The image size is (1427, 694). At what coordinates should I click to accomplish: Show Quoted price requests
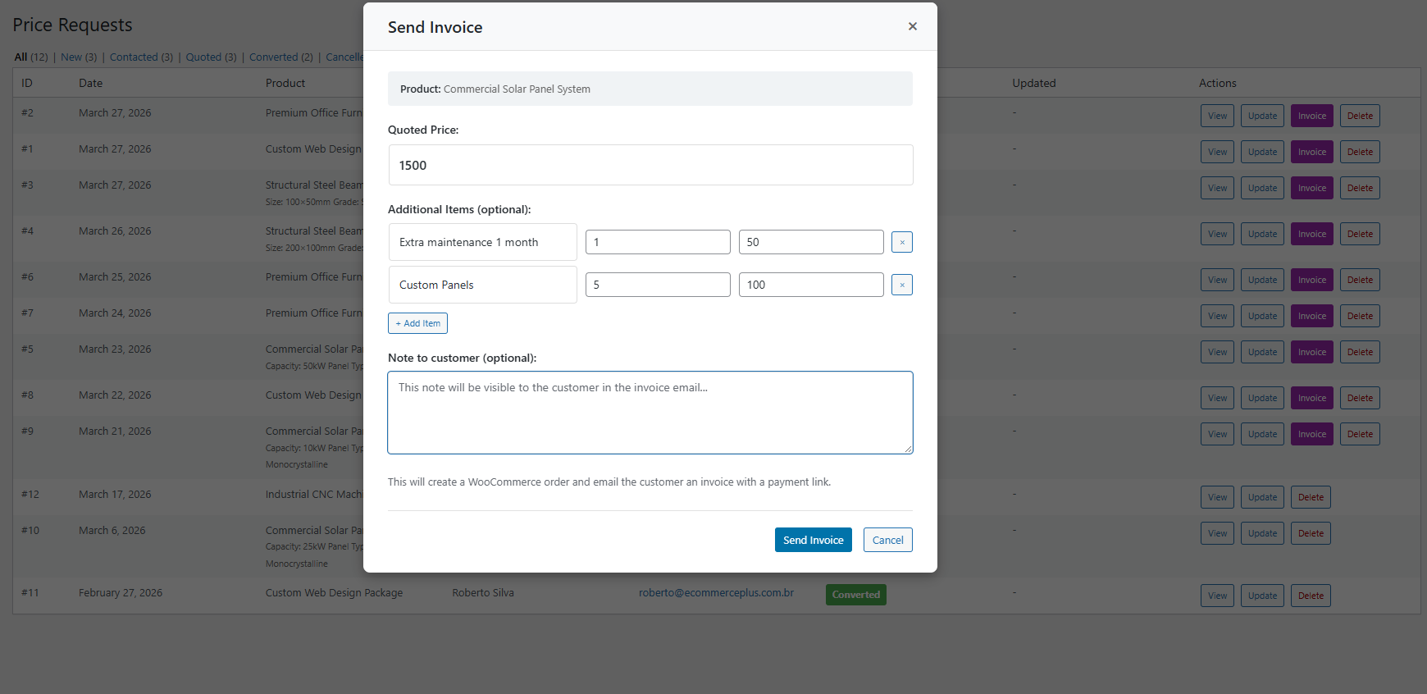coord(203,57)
